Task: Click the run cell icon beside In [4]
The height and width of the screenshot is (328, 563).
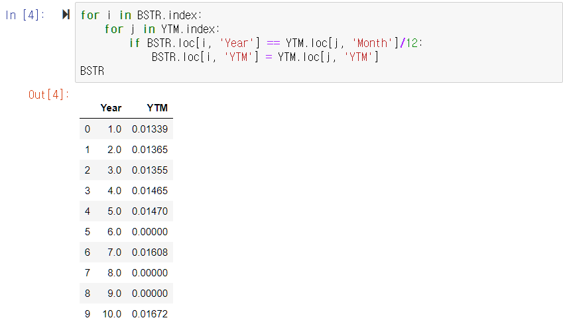Action: coord(66,15)
